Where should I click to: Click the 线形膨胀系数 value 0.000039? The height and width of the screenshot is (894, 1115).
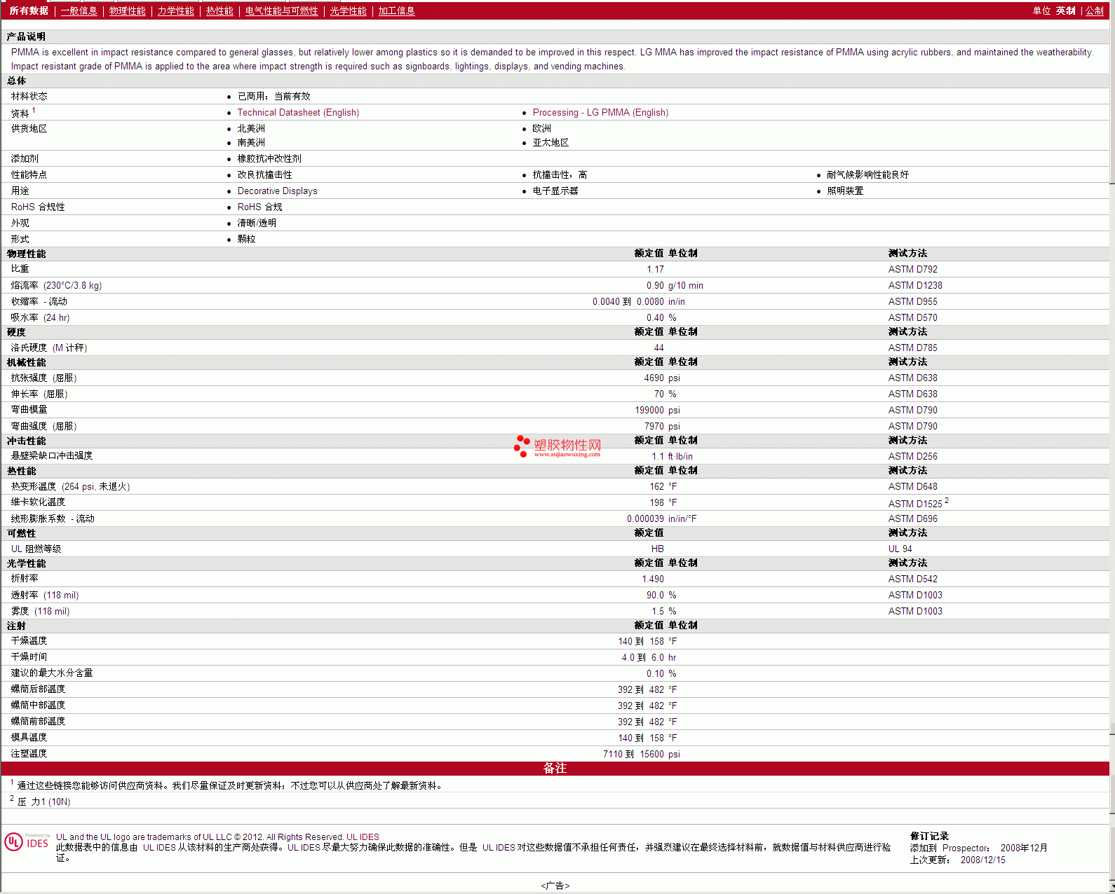645,519
